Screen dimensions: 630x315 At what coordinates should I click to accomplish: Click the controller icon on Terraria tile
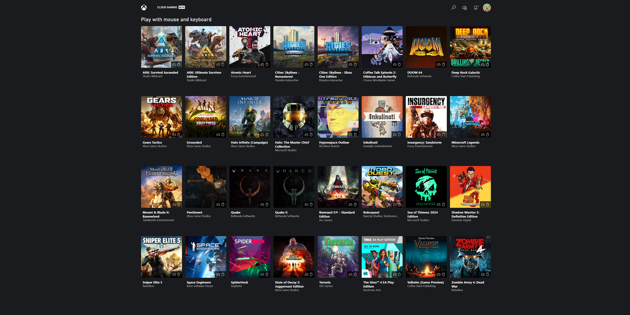(351, 275)
